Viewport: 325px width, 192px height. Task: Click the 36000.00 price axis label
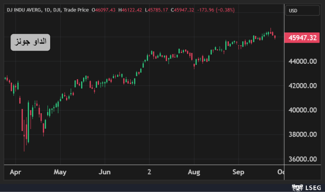[x=303, y=159]
